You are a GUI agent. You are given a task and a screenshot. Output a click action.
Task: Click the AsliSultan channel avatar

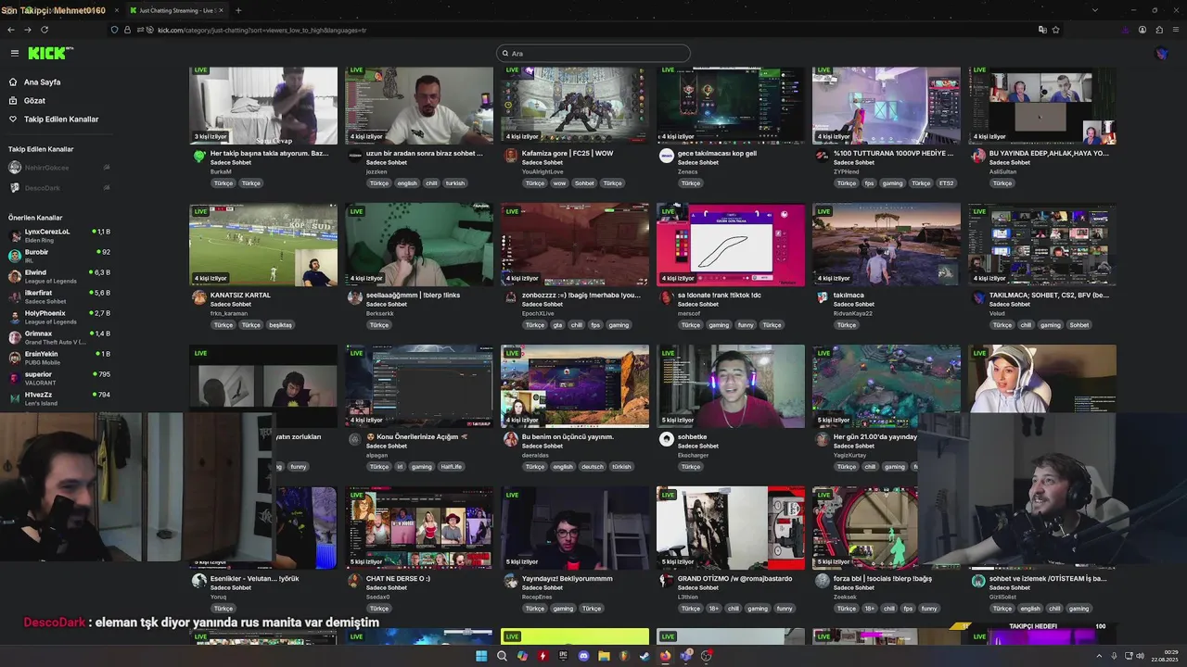coord(977,156)
